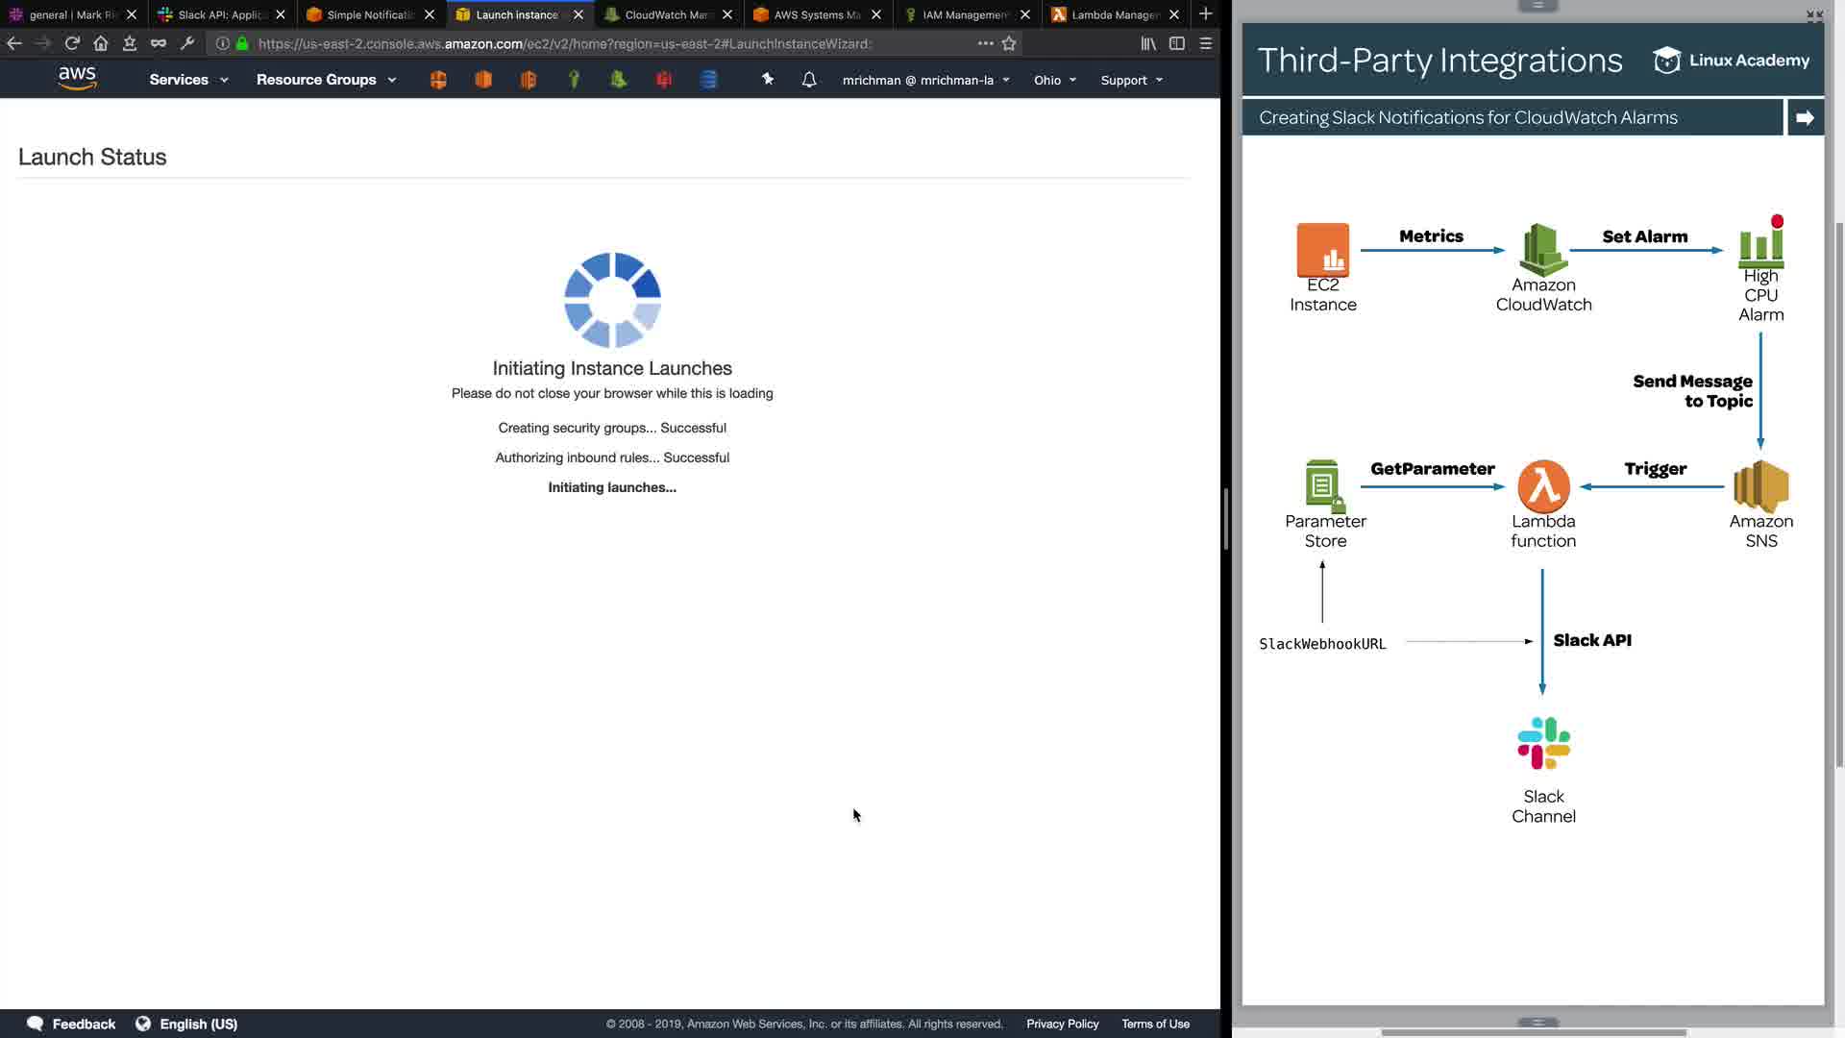Bookmark this page with star icon

click(x=1009, y=43)
